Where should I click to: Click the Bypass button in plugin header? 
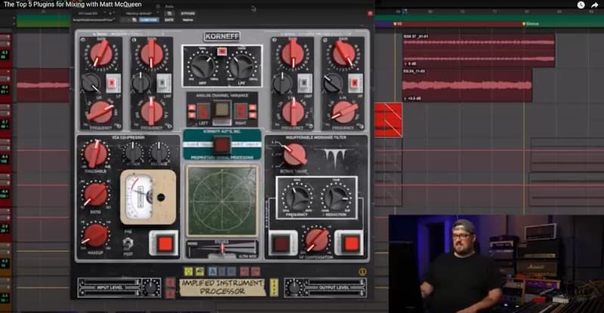[x=188, y=14]
